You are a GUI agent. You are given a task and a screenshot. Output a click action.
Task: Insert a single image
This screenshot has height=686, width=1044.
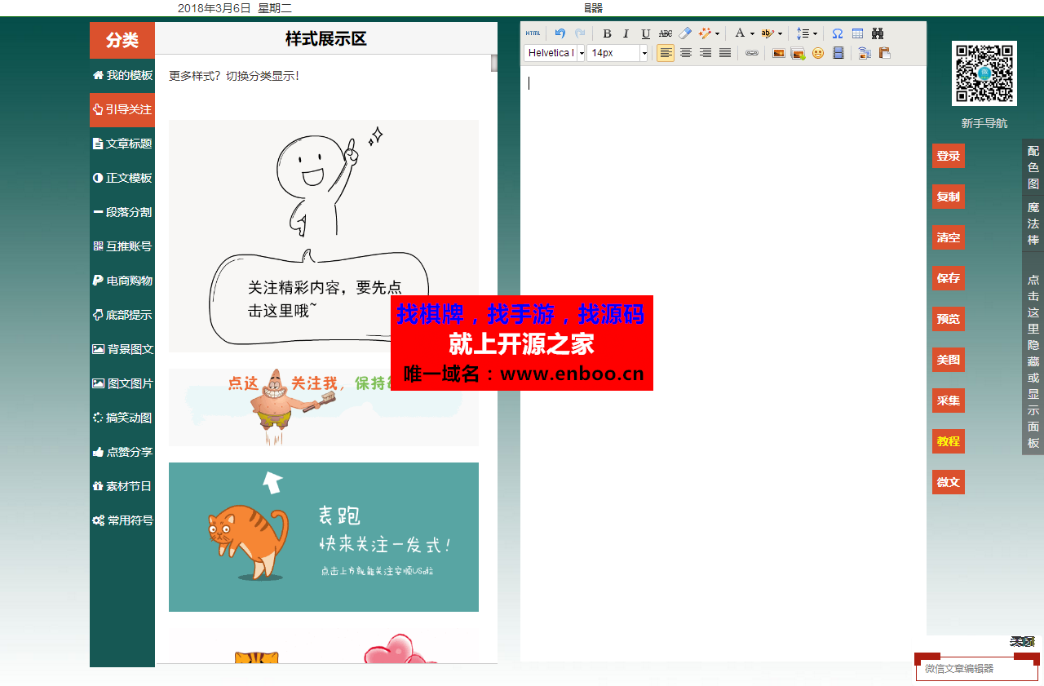779,53
